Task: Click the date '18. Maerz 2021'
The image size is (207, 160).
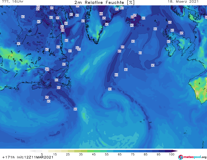Action: pyautogui.click(x=183, y=2)
